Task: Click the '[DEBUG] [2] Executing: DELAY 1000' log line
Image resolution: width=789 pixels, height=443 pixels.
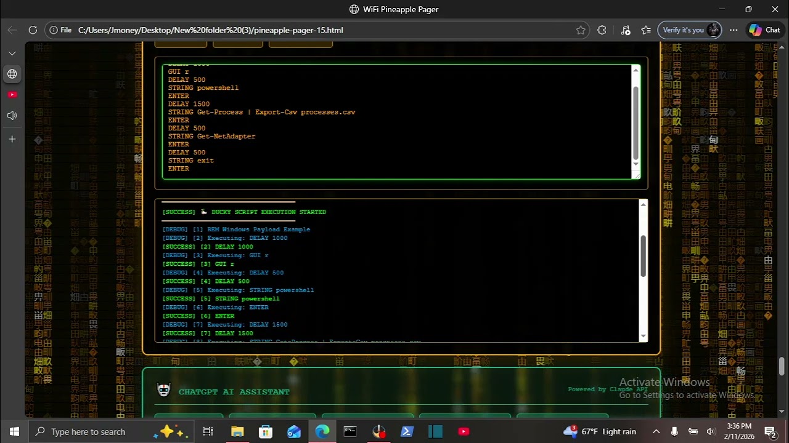Action: point(224,238)
